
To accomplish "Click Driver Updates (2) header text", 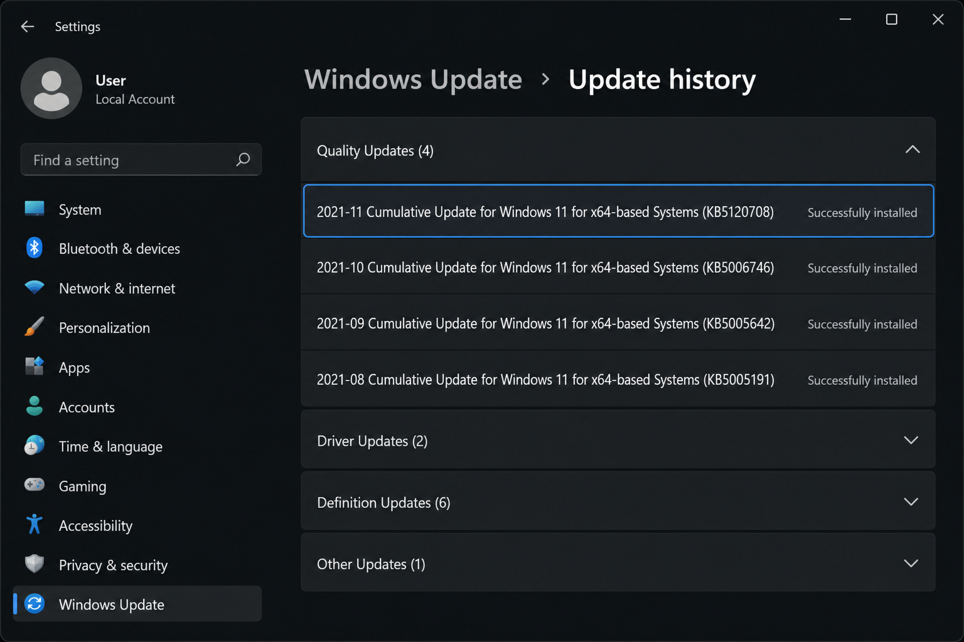I will tap(372, 441).
